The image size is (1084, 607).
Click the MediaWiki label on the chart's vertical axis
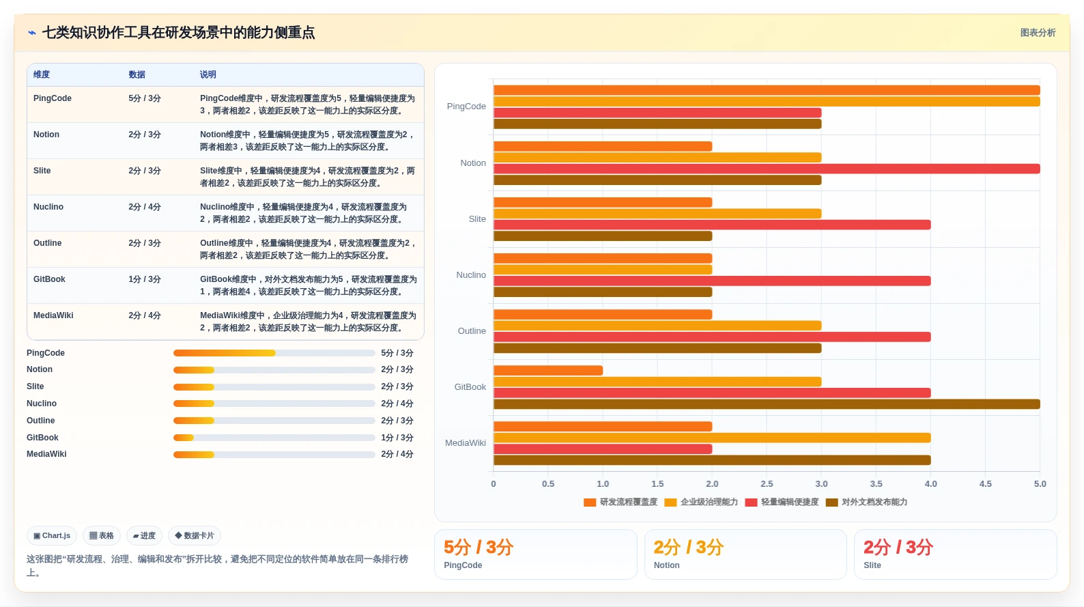[x=466, y=443]
